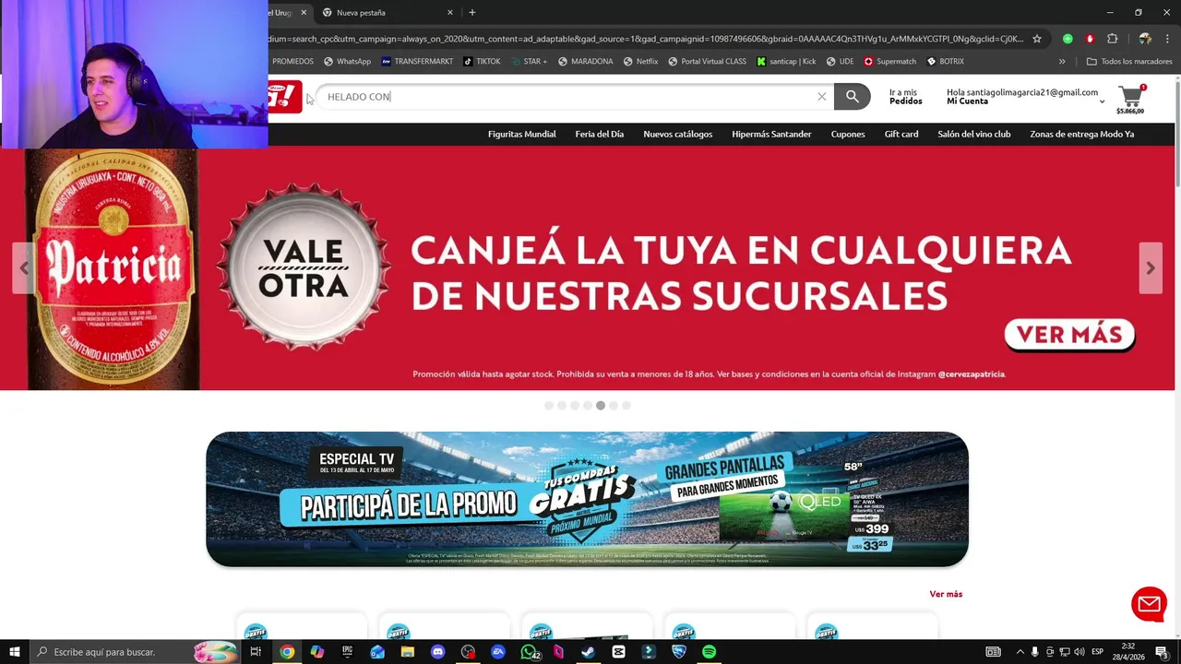Select the active fifth carousel dot
The height and width of the screenshot is (664, 1181).
coord(601,406)
